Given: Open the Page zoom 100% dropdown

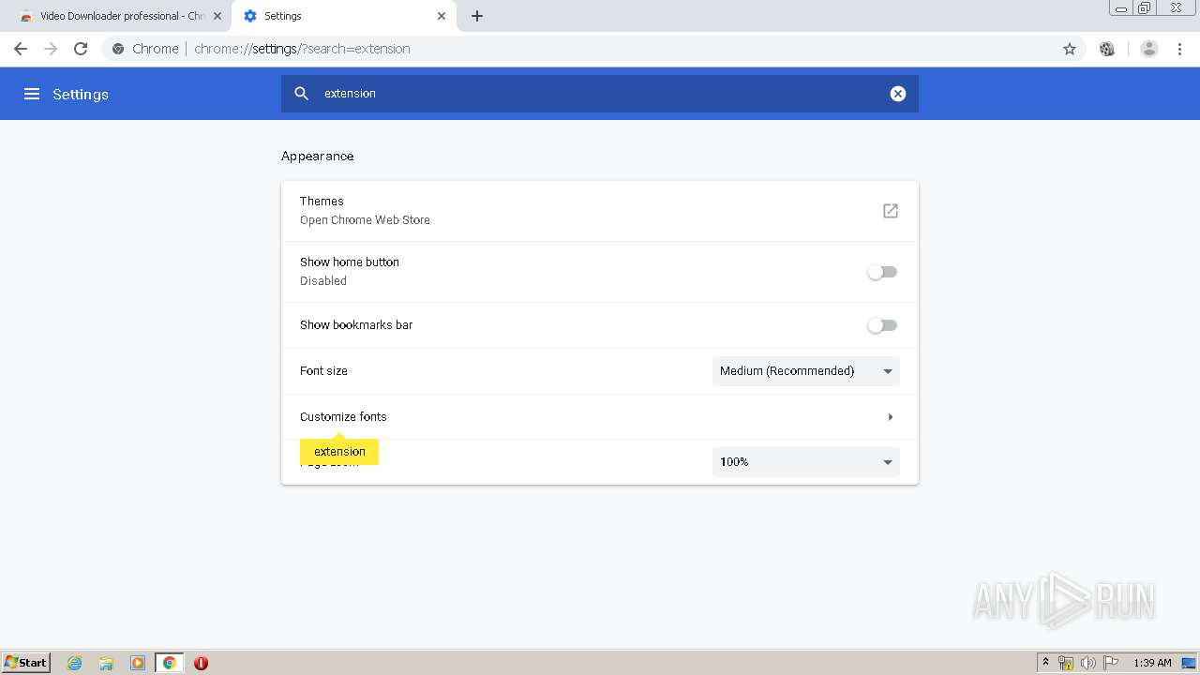Looking at the screenshot, I should tap(806, 462).
